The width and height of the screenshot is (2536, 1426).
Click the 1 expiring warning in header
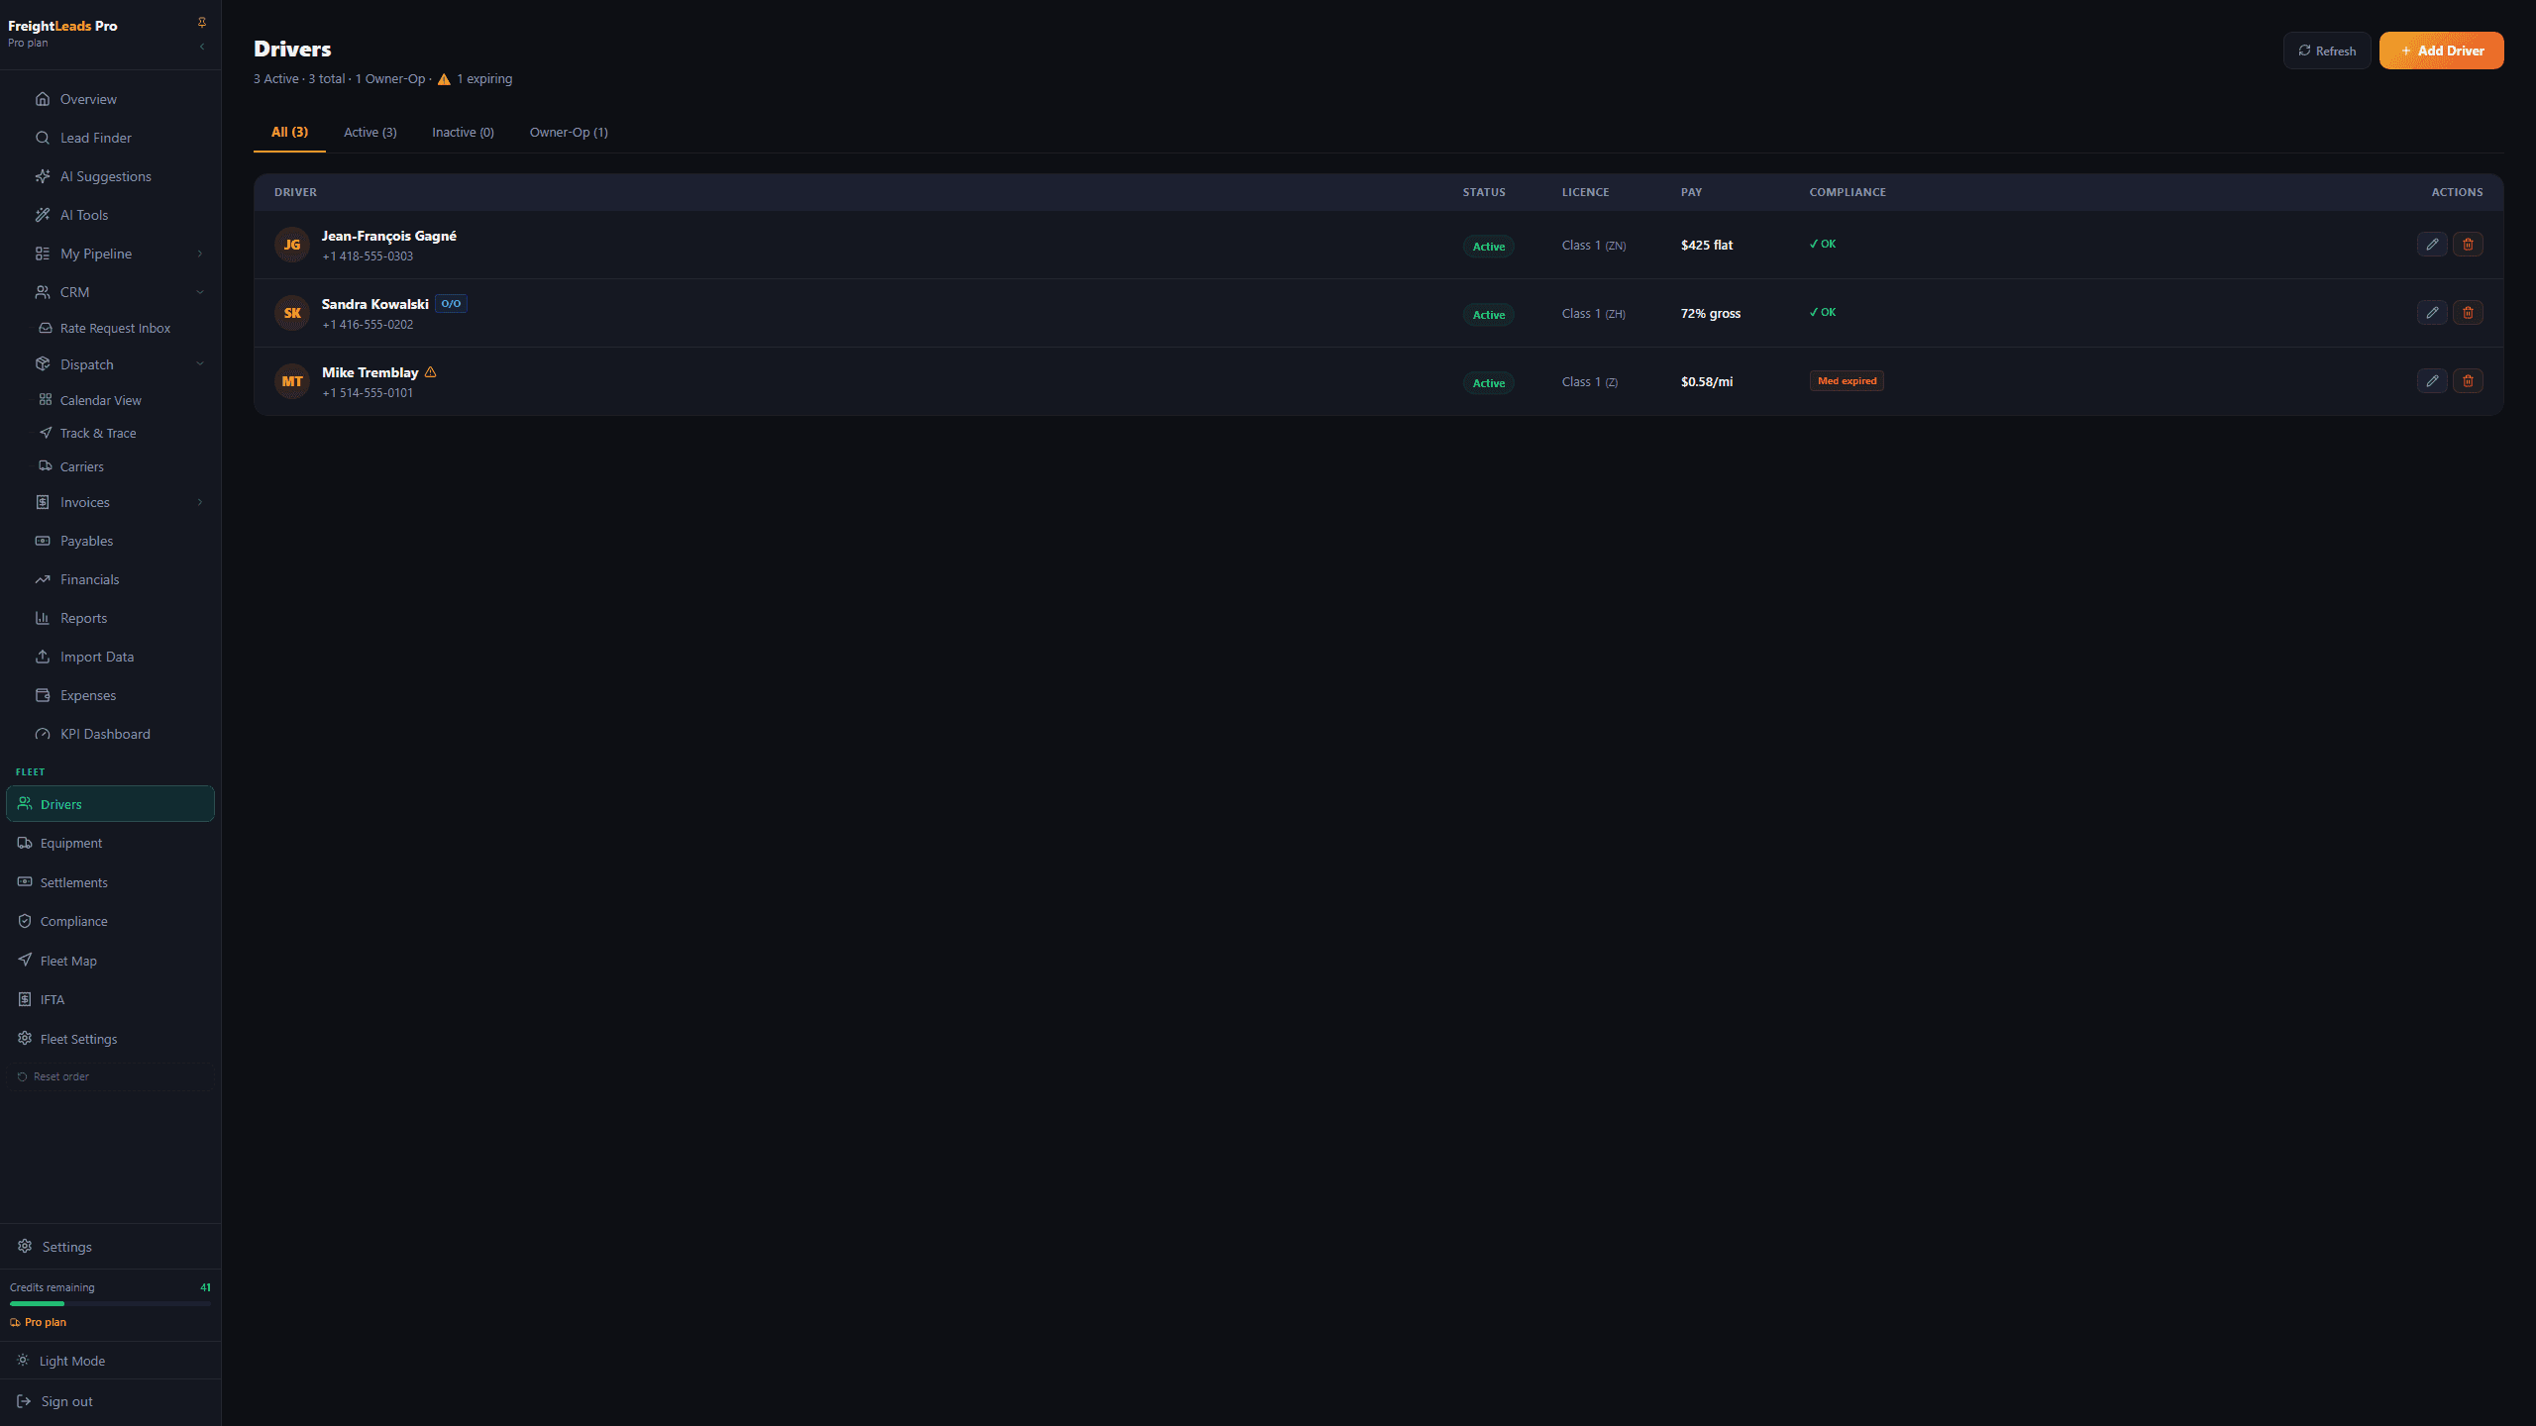click(475, 79)
